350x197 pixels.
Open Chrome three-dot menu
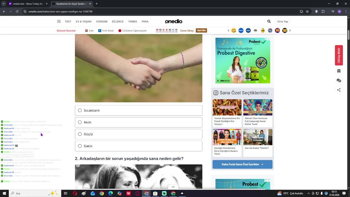(x=346, y=11)
